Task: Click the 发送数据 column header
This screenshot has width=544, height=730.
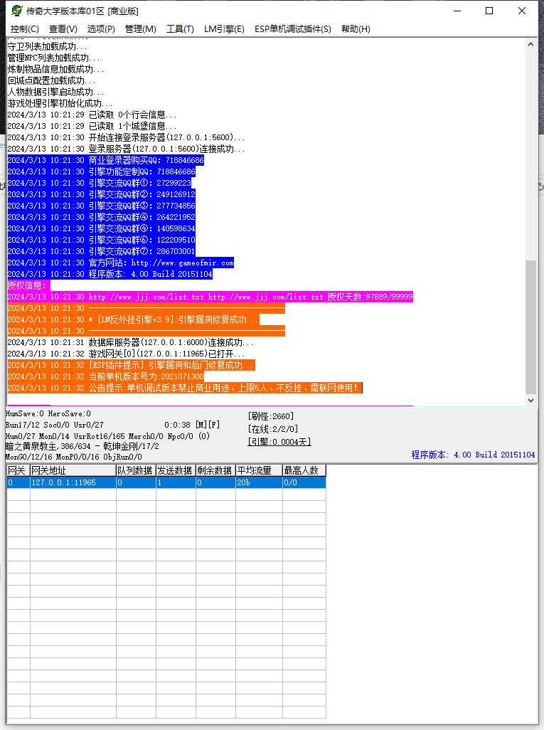Action: coord(176,471)
